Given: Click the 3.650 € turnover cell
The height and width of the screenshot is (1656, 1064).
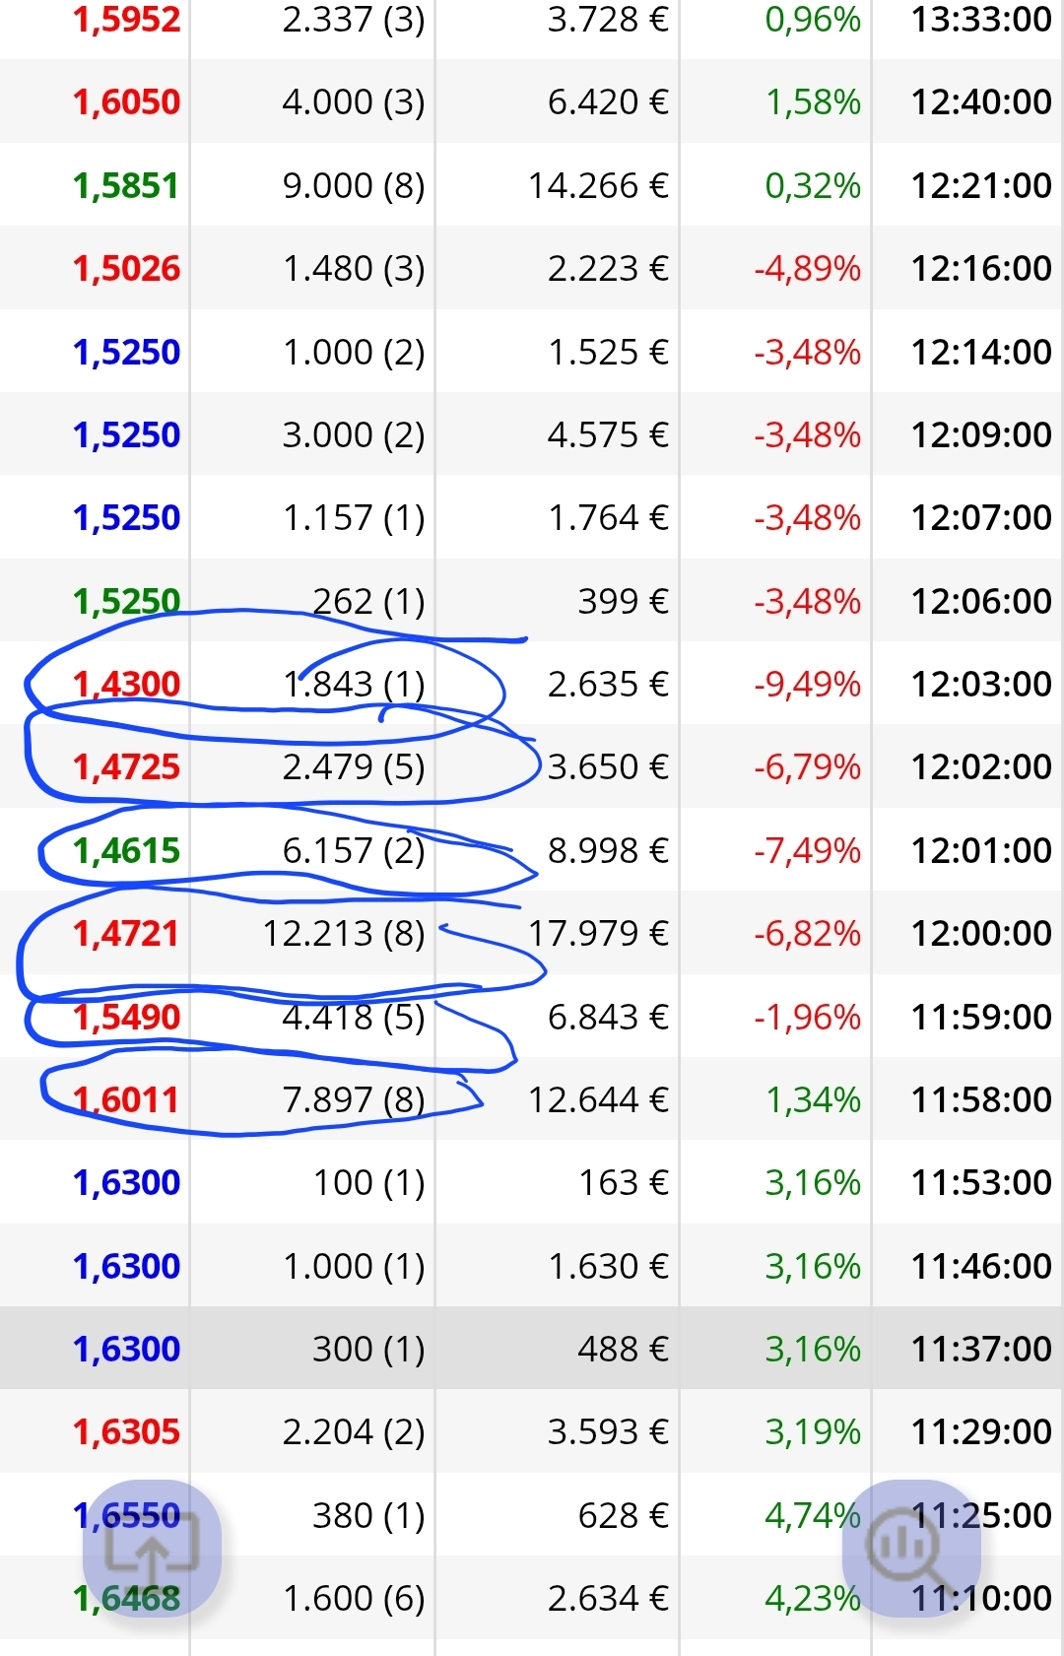Looking at the screenshot, I should (609, 766).
